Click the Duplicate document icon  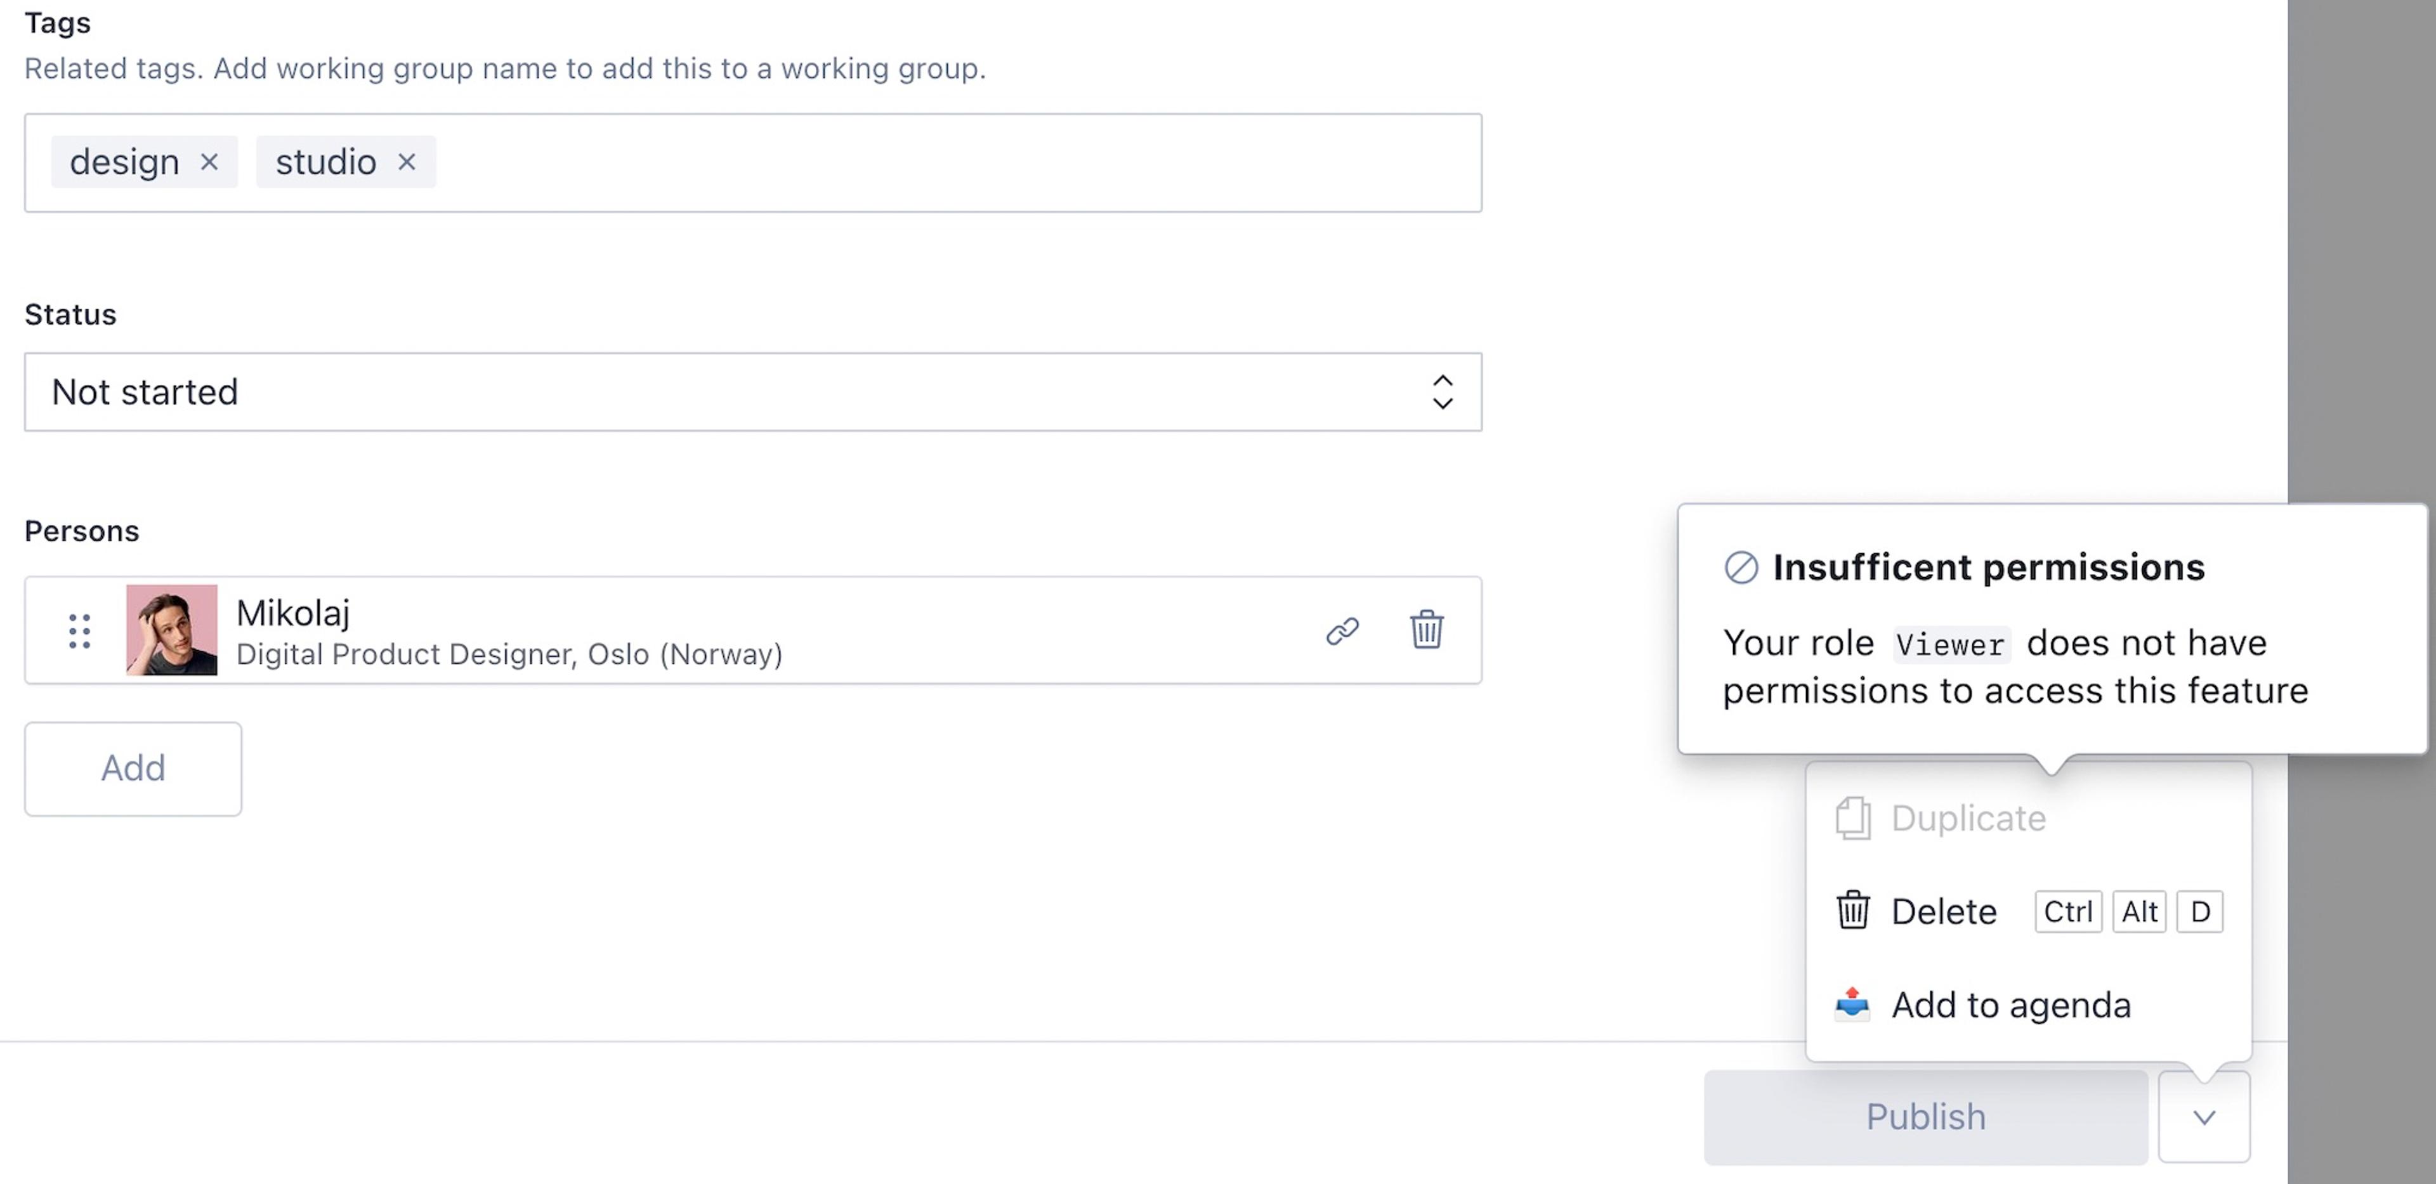click(1852, 818)
